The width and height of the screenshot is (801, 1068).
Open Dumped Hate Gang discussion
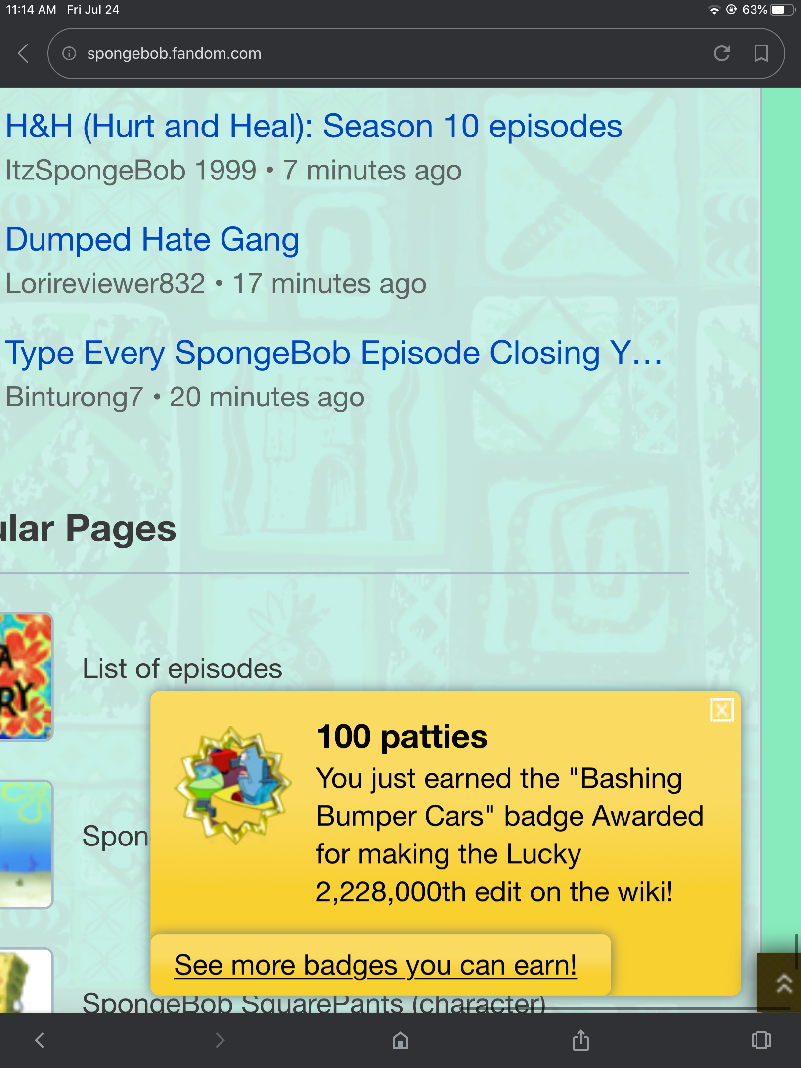152,240
